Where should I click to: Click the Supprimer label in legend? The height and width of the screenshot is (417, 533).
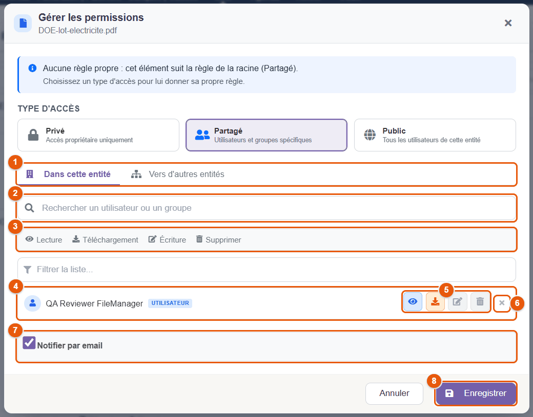[x=223, y=240]
